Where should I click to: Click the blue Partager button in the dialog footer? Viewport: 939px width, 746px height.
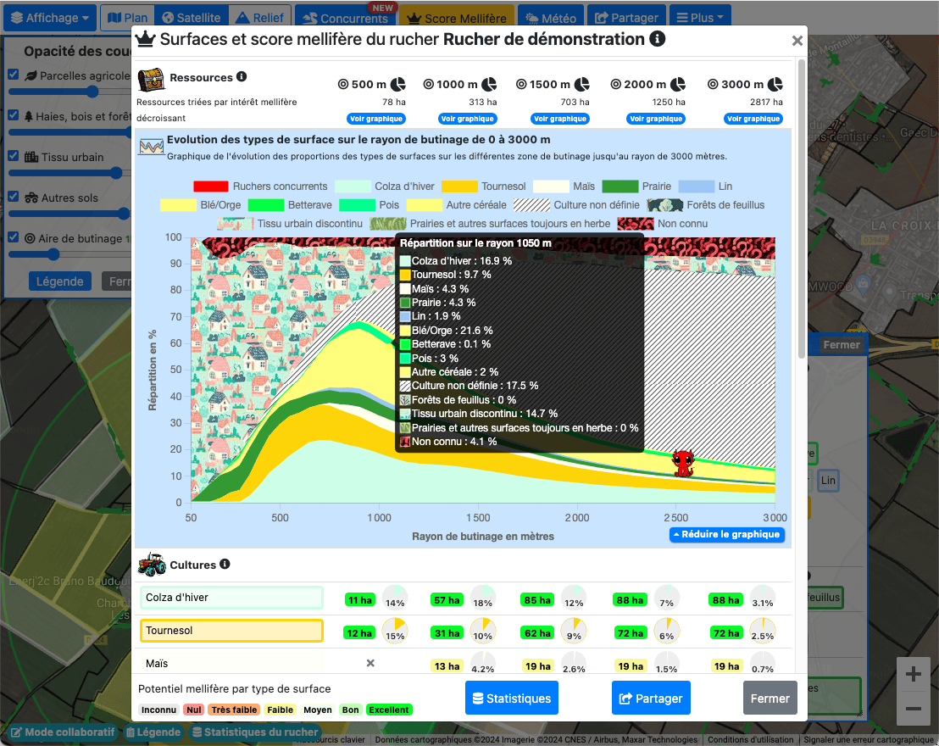651,698
